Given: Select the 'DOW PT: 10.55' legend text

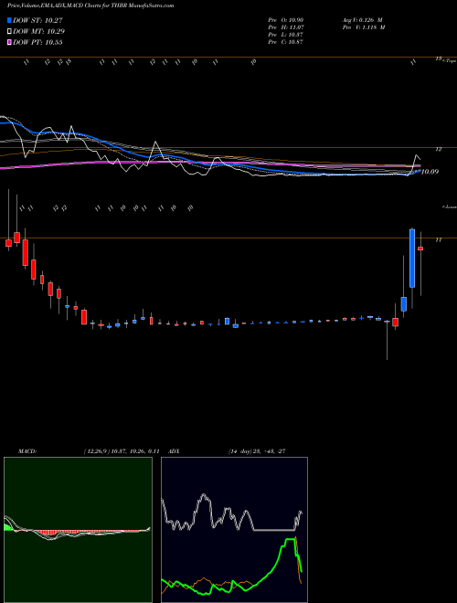Looking at the screenshot, I should 37,42.
